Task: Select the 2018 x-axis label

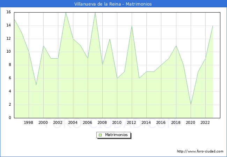Action: (176, 122)
